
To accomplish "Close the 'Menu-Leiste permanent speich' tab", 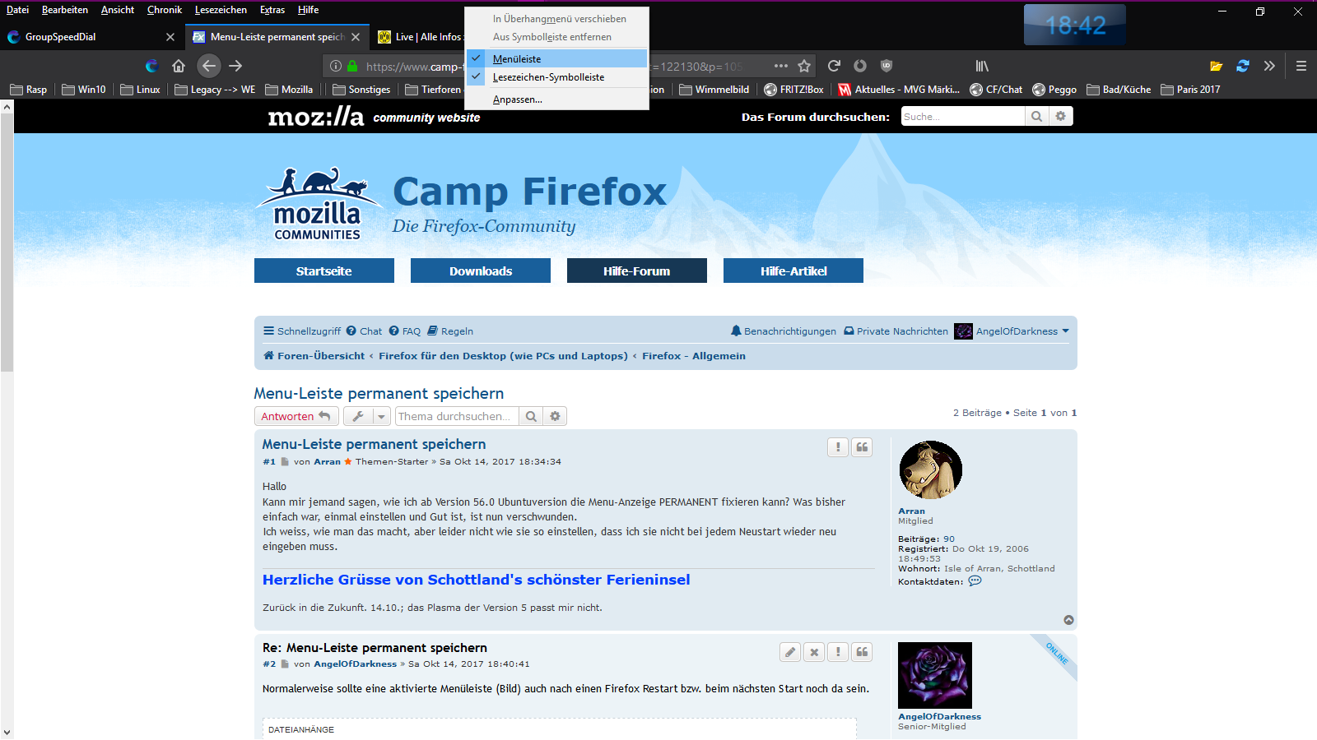I will point(356,37).
